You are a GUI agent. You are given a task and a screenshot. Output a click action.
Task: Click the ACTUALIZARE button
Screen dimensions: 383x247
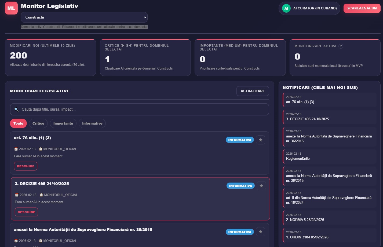253,91
